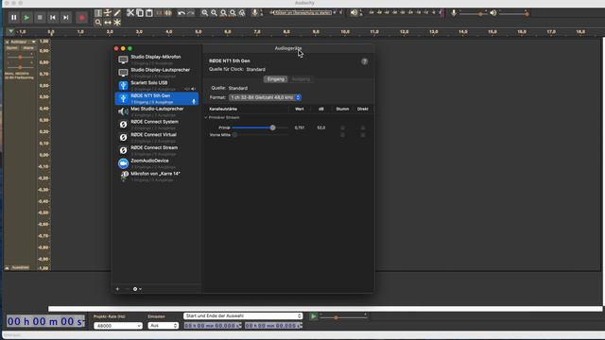Open Start und Ende der Auswahl dropdown
The width and height of the screenshot is (605, 340).
pos(243,315)
